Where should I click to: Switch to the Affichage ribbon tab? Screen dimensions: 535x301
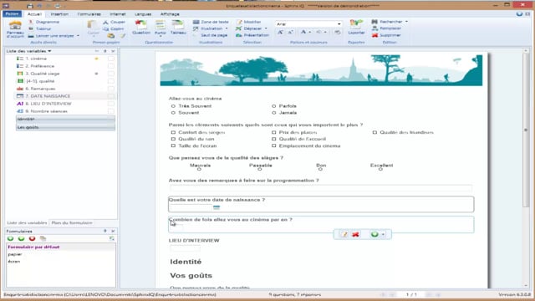(170, 14)
